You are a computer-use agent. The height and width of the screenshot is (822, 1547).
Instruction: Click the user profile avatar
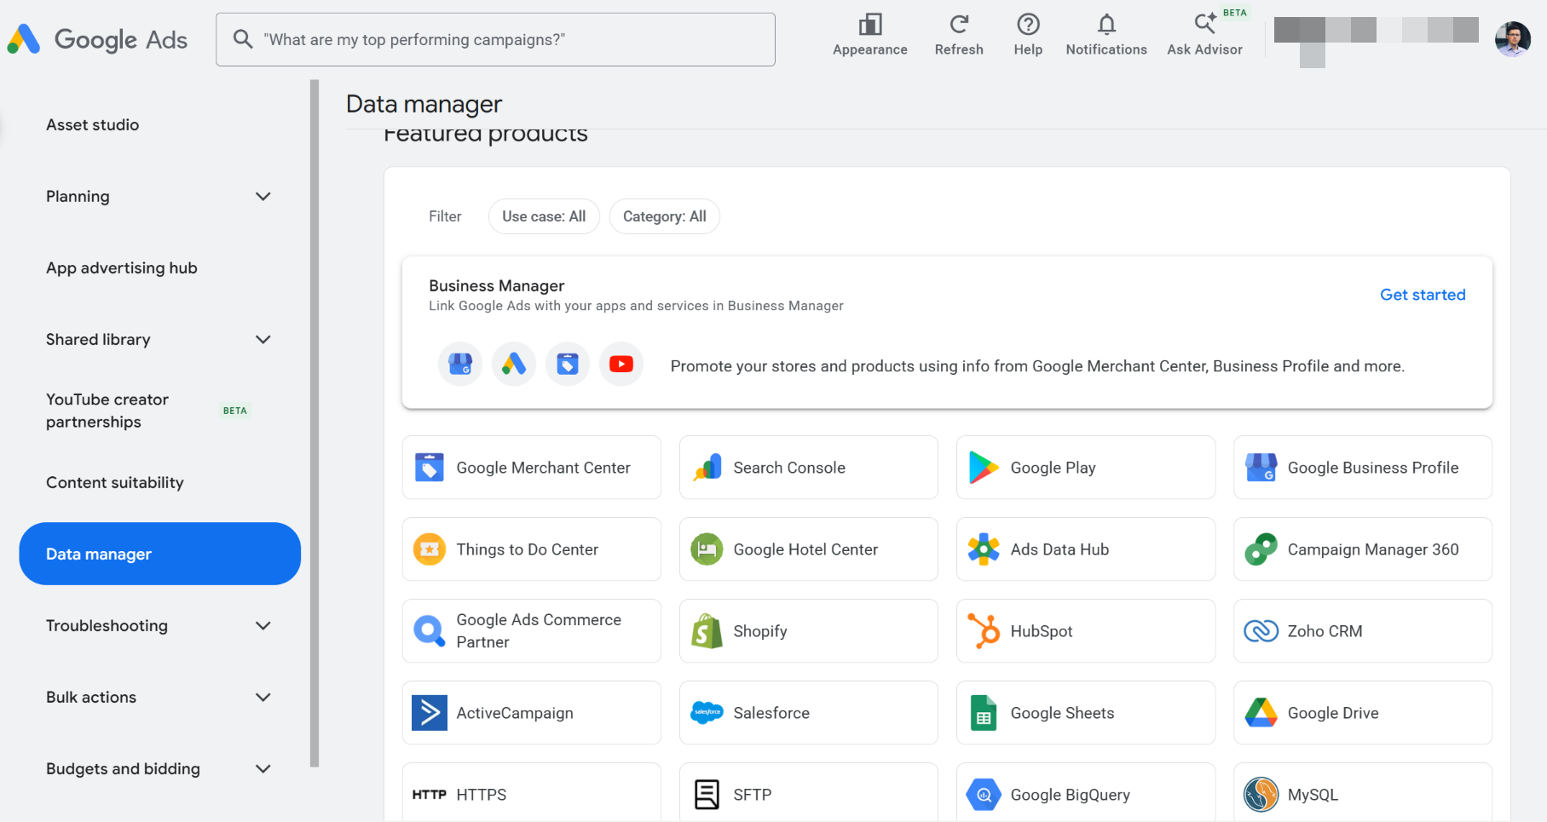coord(1513,39)
